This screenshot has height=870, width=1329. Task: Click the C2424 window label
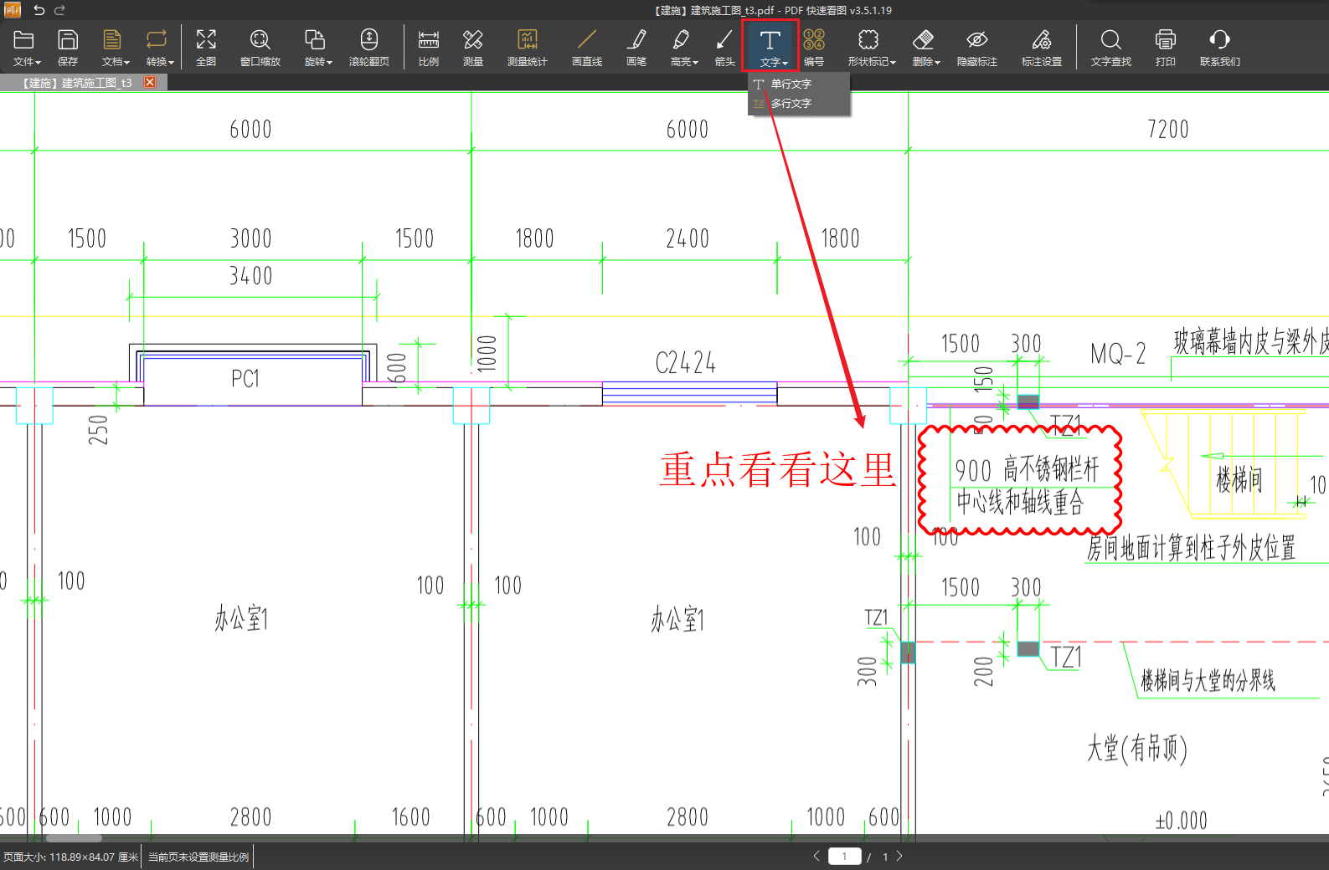pos(686,363)
